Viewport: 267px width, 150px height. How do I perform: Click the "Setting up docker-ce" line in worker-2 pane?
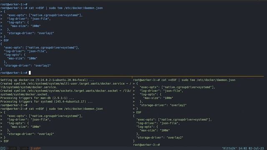[47, 80]
